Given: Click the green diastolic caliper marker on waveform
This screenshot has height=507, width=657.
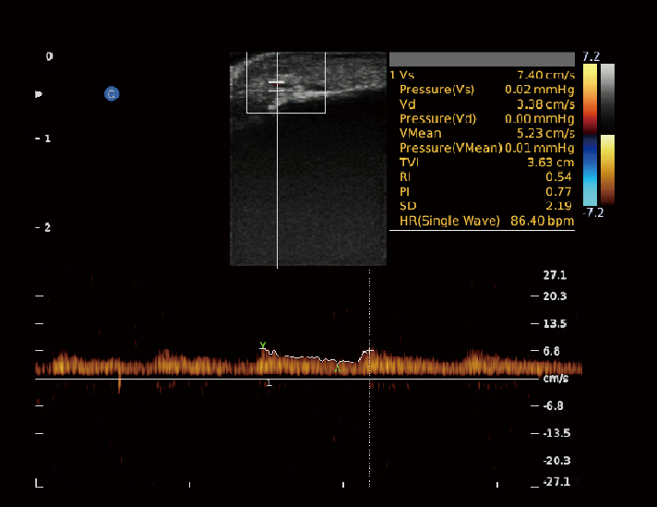Looking at the screenshot, I should [338, 368].
